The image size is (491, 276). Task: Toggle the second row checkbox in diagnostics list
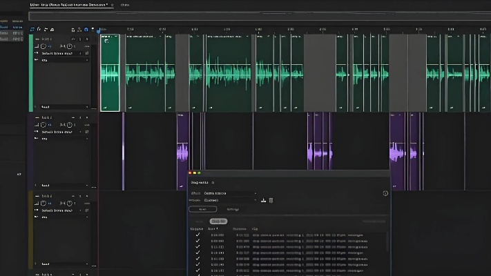pyautogui.click(x=198, y=240)
